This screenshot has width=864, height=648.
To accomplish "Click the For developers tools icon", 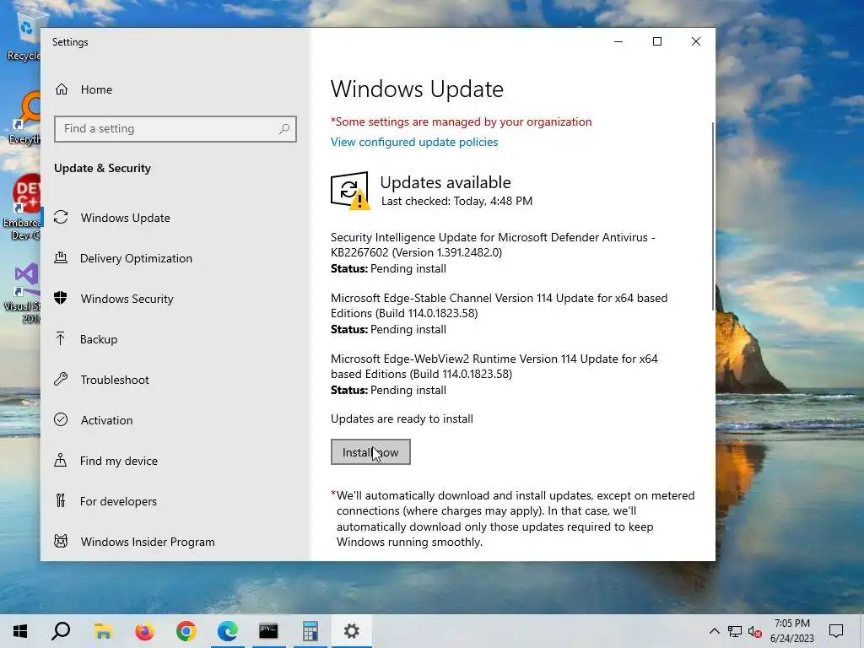I will [61, 501].
